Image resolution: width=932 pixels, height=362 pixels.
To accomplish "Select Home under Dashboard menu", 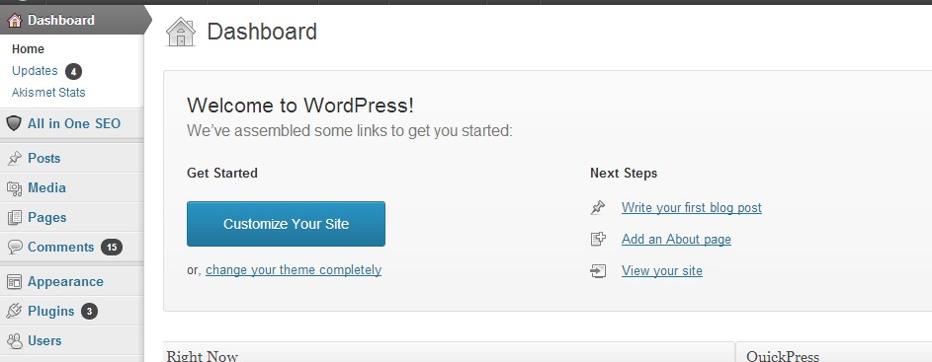I will pos(28,49).
